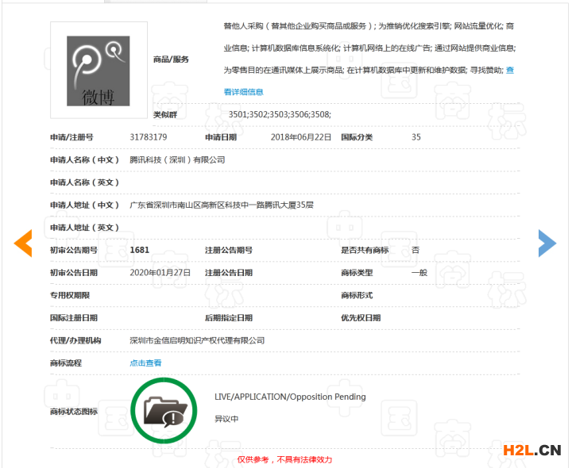
Task: Open 点击查看 trademark process link
Action: (145, 363)
